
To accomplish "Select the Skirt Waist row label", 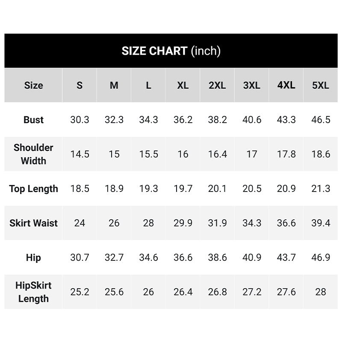I will 33,223.
